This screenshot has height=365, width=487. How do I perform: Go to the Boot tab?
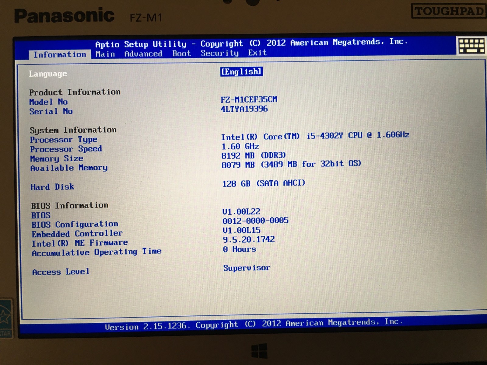182,54
